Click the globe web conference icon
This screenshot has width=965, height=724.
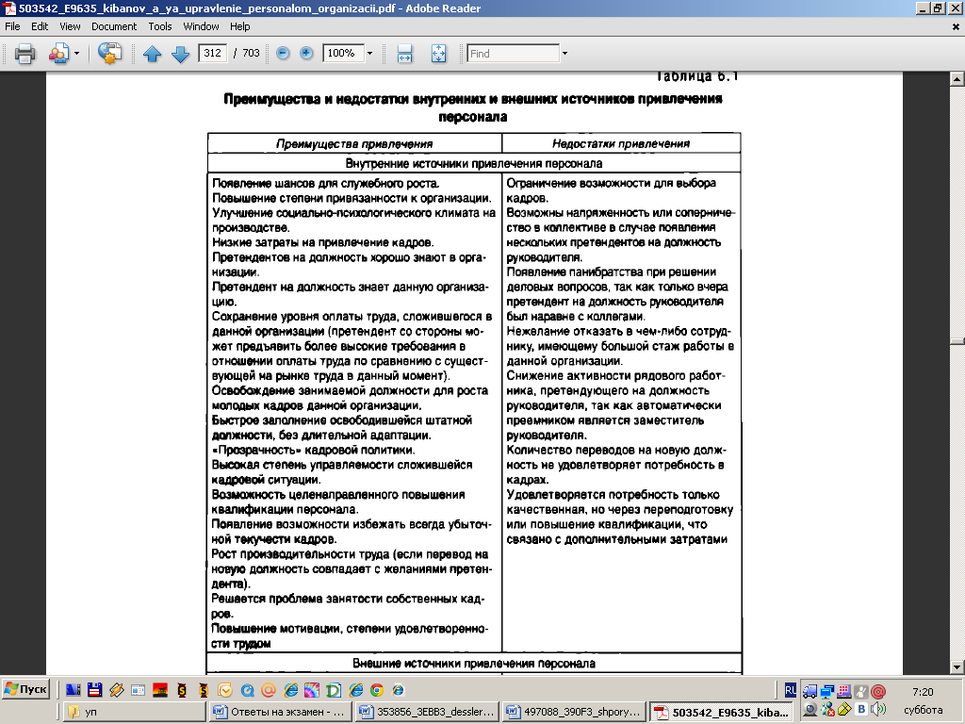point(109,54)
